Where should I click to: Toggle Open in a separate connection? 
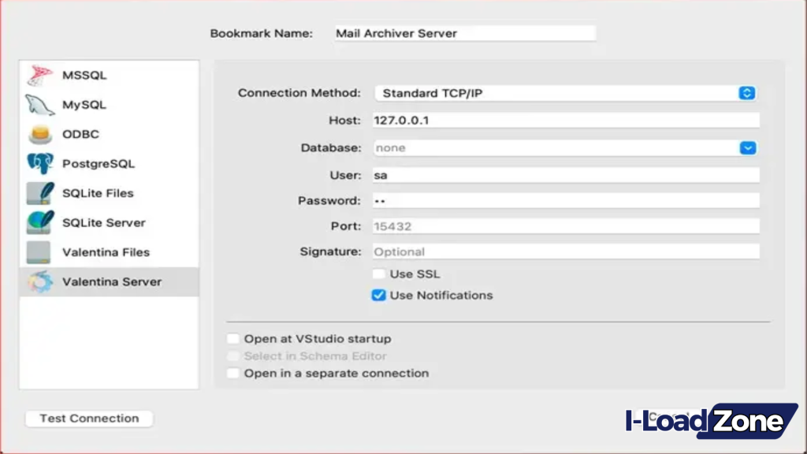(x=233, y=373)
